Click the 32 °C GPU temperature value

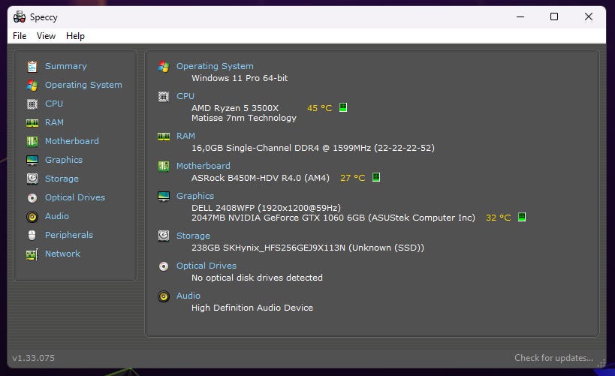pyautogui.click(x=498, y=218)
